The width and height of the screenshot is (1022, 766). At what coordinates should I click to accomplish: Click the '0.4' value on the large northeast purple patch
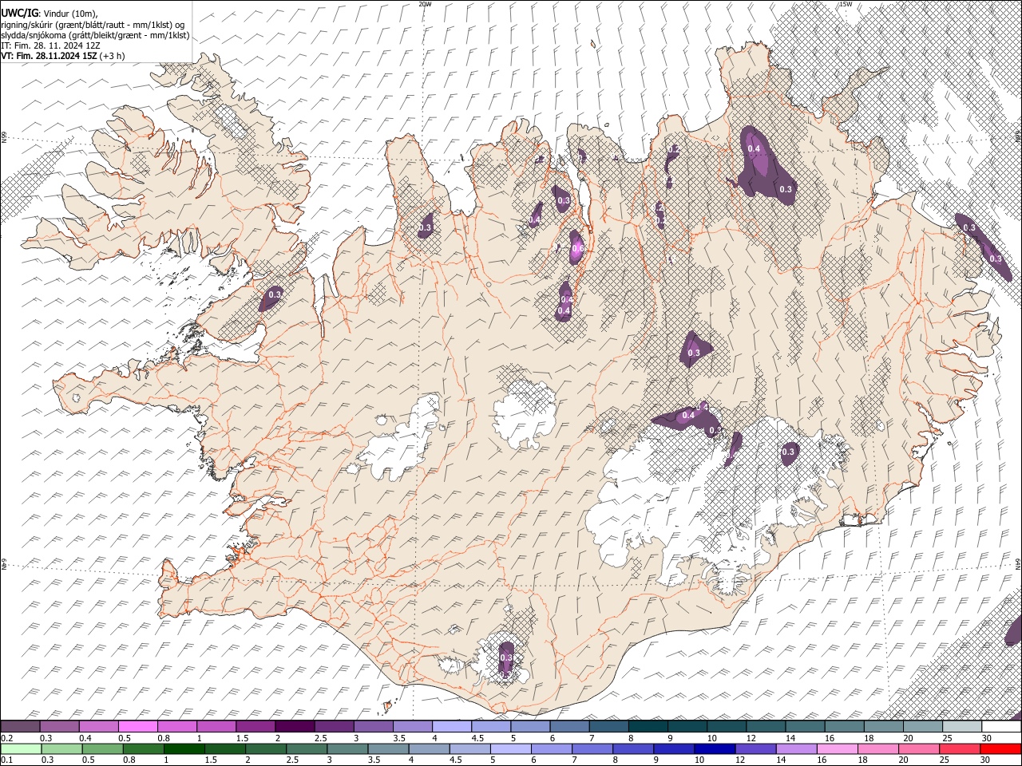click(x=754, y=148)
